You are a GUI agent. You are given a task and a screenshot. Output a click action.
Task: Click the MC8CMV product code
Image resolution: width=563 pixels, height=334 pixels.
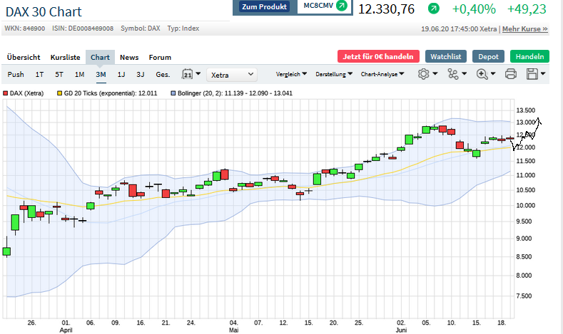pyautogui.click(x=318, y=6)
